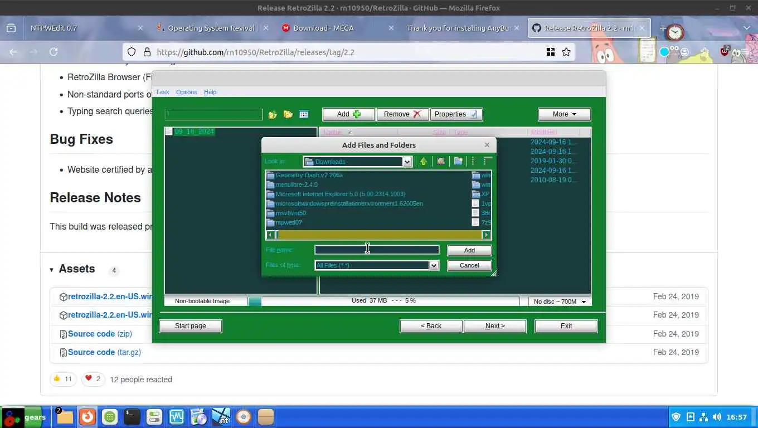758x428 pixels.
Task: Open the No disc ~ 700M size dropdown
Action: (x=560, y=301)
